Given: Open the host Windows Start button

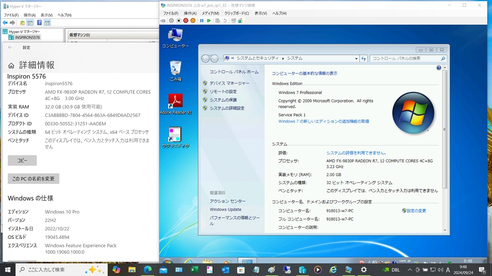Looking at the screenshot, I should click(x=8, y=269).
